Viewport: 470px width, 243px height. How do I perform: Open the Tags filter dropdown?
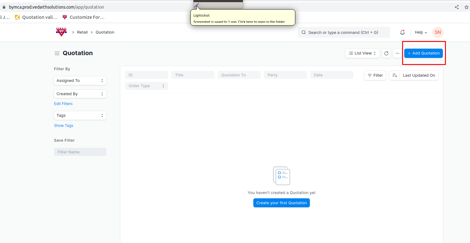(x=80, y=115)
